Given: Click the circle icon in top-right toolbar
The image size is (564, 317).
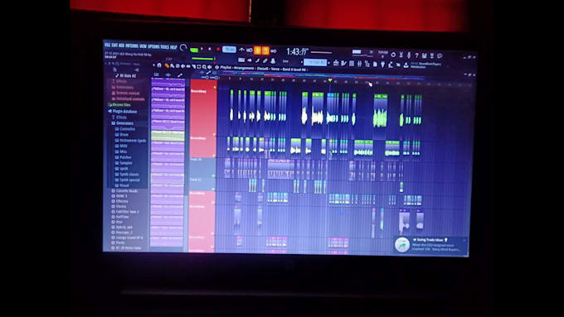Looking at the screenshot, I should pyautogui.click(x=393, y=55).
